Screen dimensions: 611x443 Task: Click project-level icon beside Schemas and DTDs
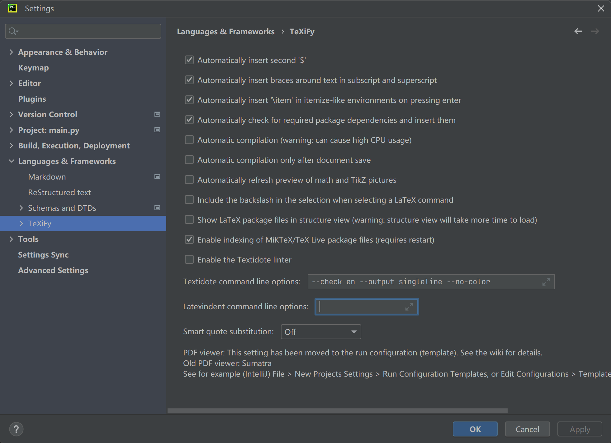point(157,208)
